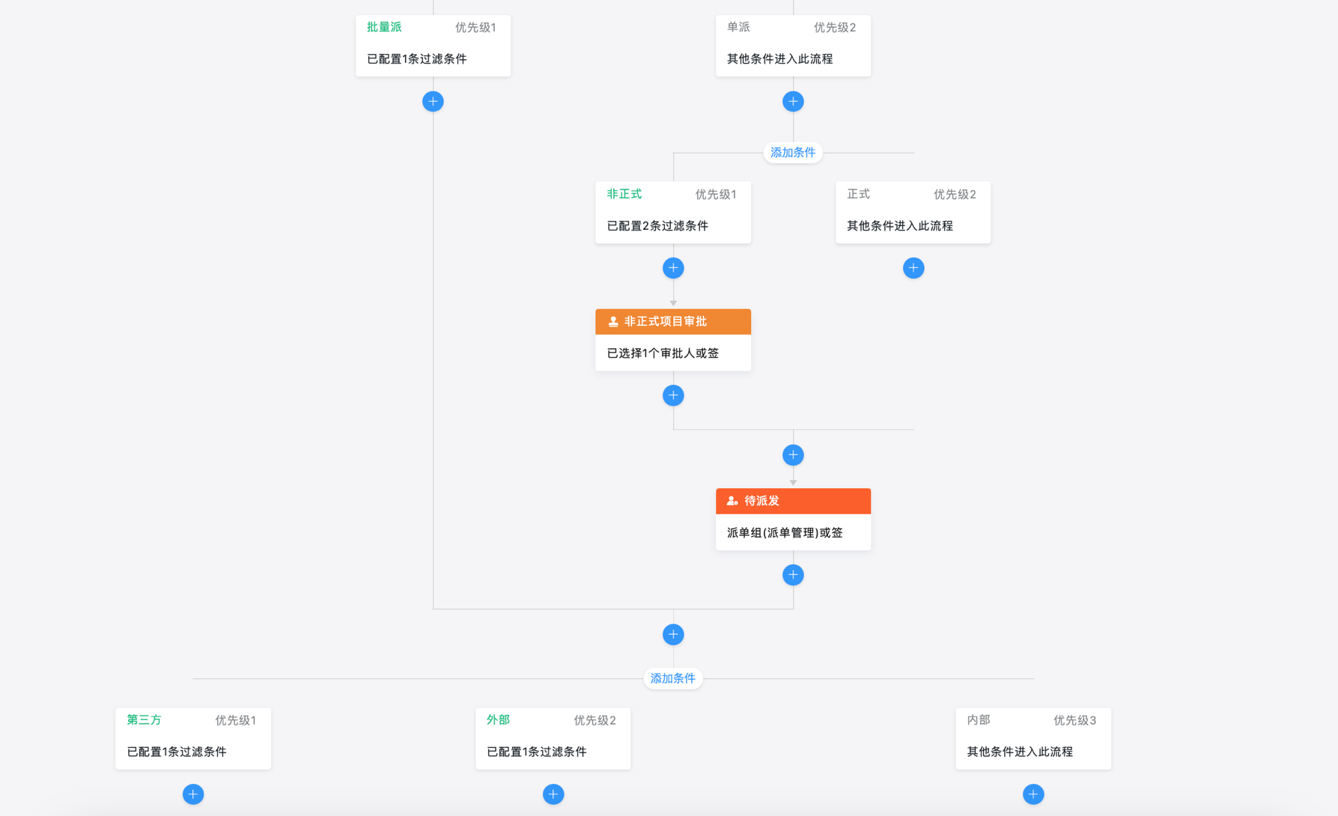Select the 非正式 condition card
The width and height of the screenshot is (1338, 816).
[x=673, y=213]
